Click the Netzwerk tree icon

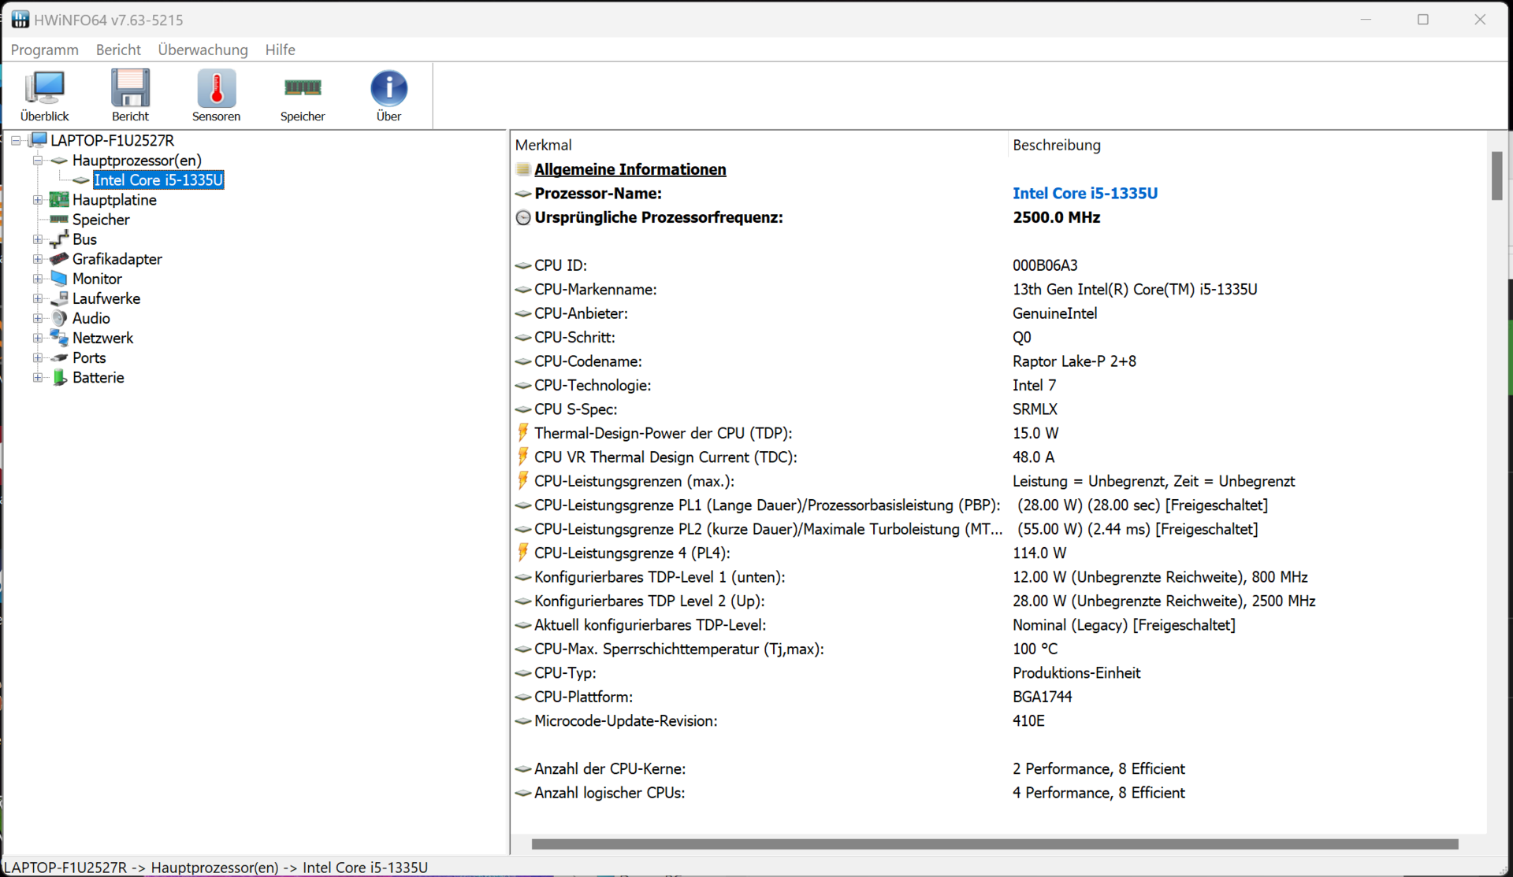pyautogui.click(x=59, y=338)
